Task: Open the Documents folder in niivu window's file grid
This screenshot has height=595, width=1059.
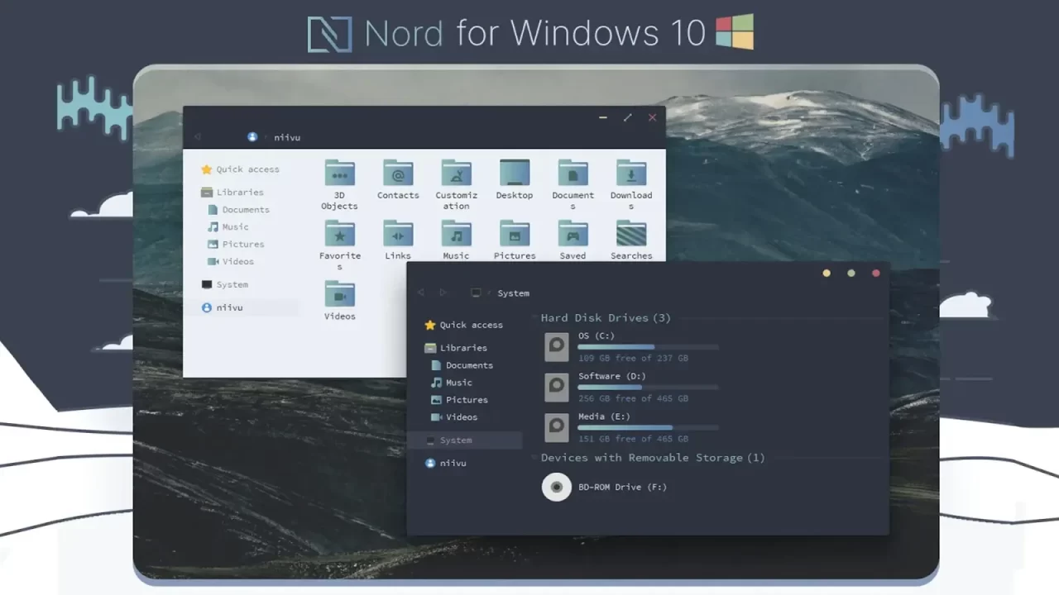Action: (573, 184)
